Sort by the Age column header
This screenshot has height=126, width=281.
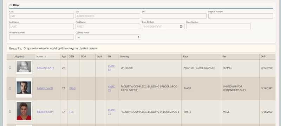[x=64, y=56]
